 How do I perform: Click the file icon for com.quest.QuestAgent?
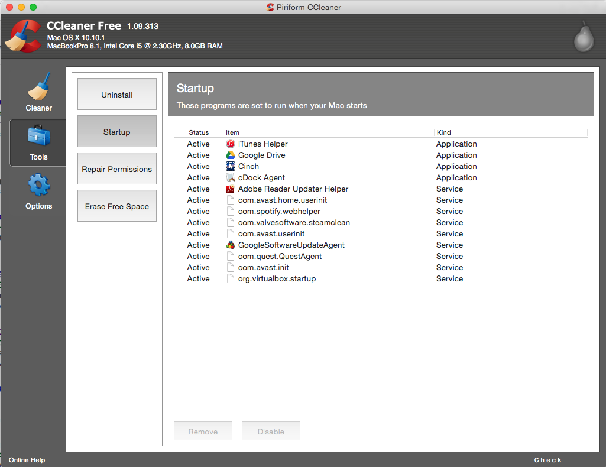point(231,256)
